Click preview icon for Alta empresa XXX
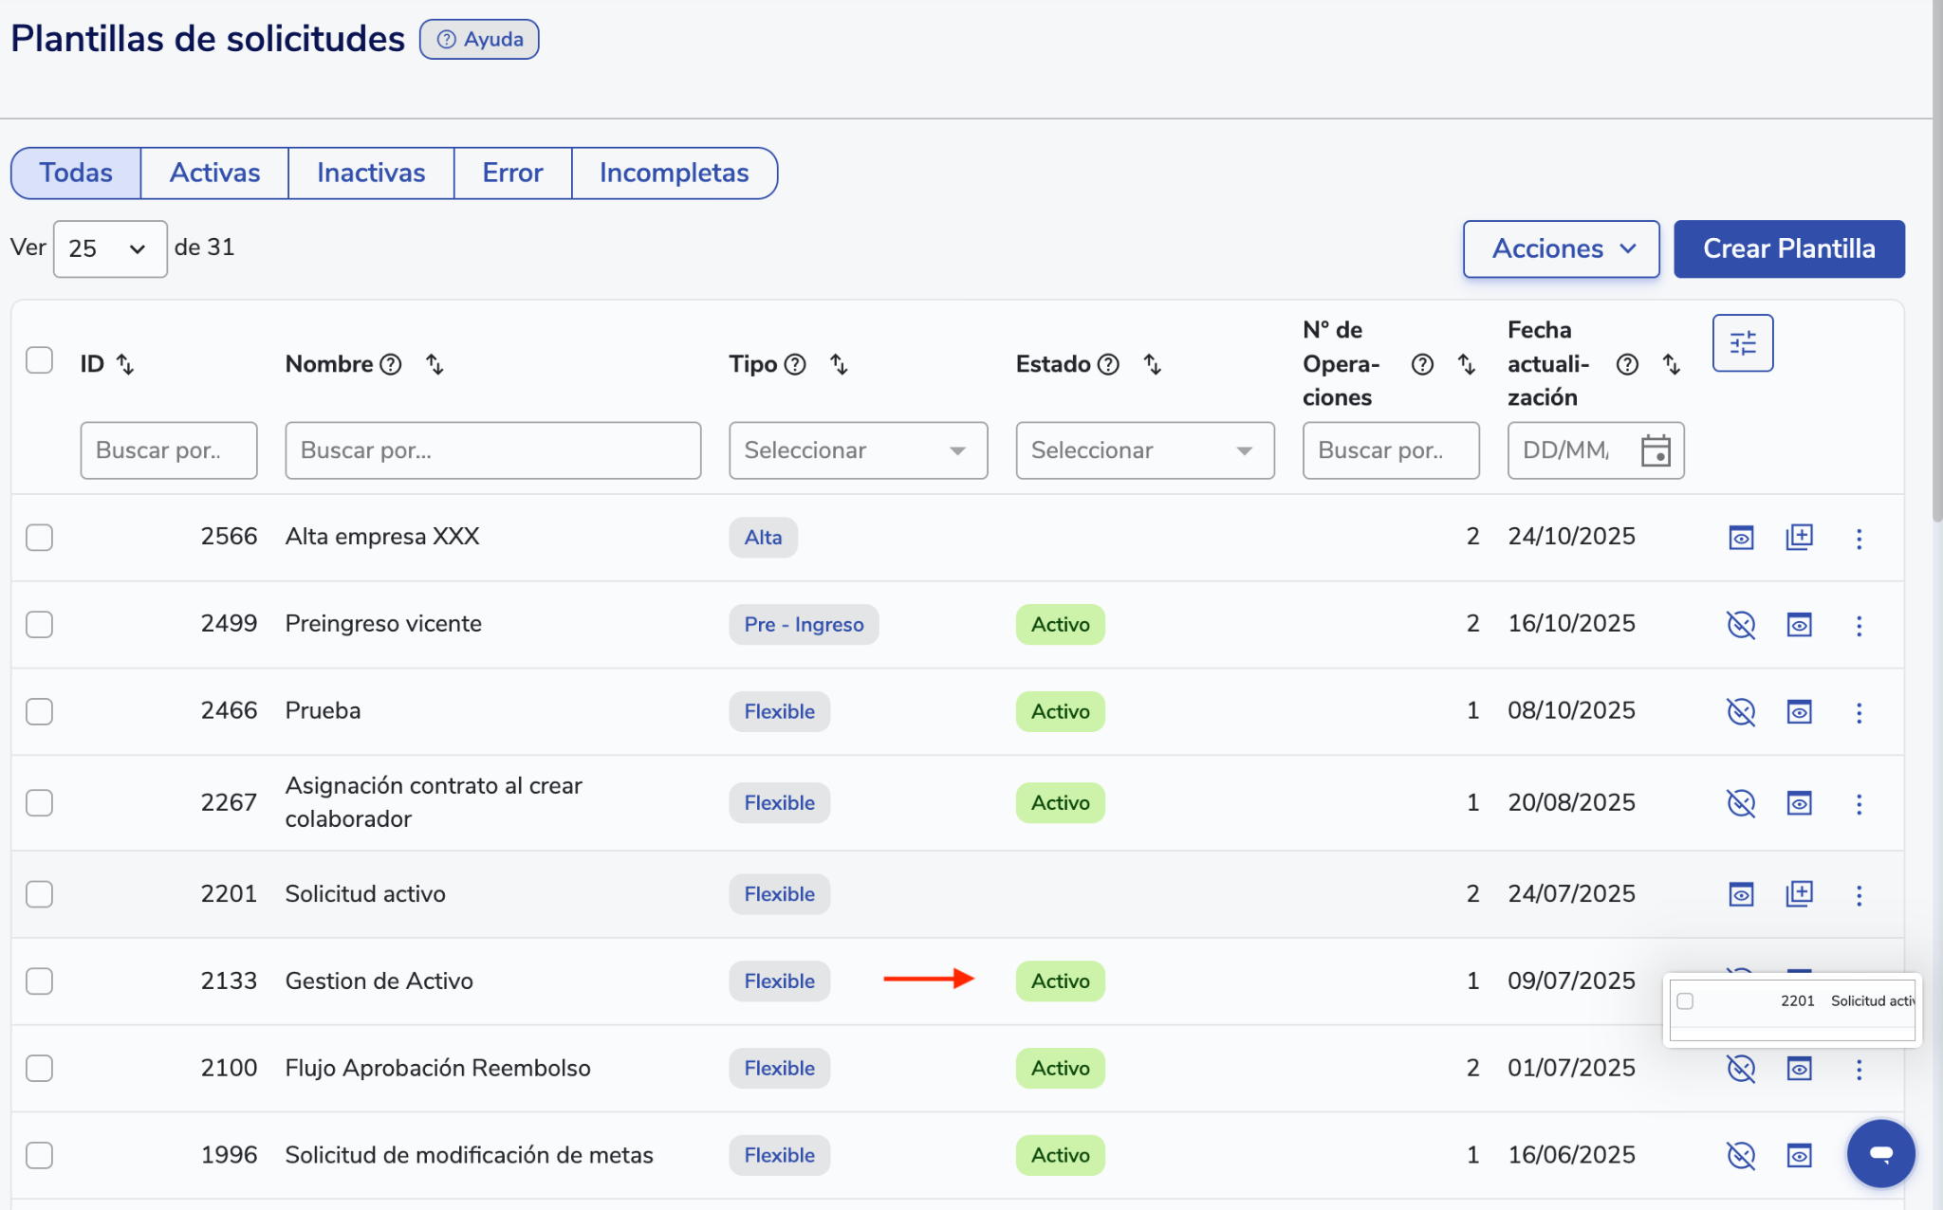 point(1741,538)
